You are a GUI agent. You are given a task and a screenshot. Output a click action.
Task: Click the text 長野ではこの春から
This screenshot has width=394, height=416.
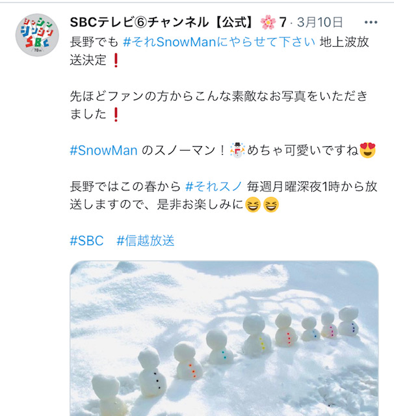coord(125,187)
